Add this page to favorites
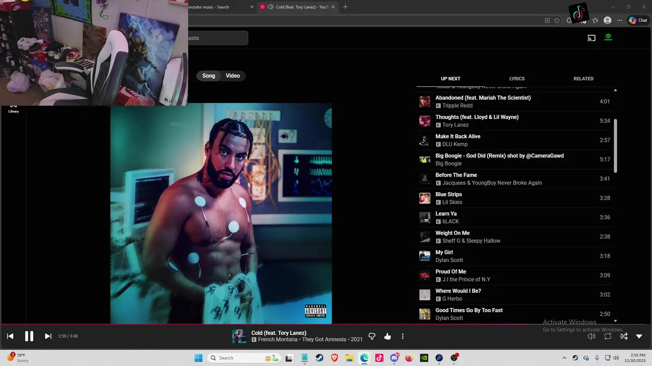This screenshot has width=652, height=366. click(x=557, y=20)
